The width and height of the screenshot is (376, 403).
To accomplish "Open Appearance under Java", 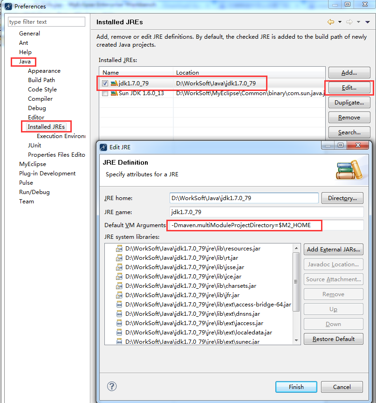I will (44, 71).
